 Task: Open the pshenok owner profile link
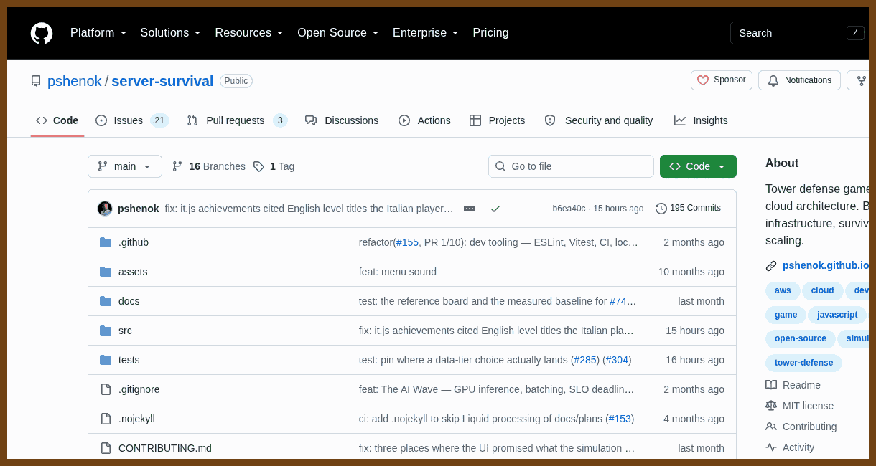click(75, 81)
